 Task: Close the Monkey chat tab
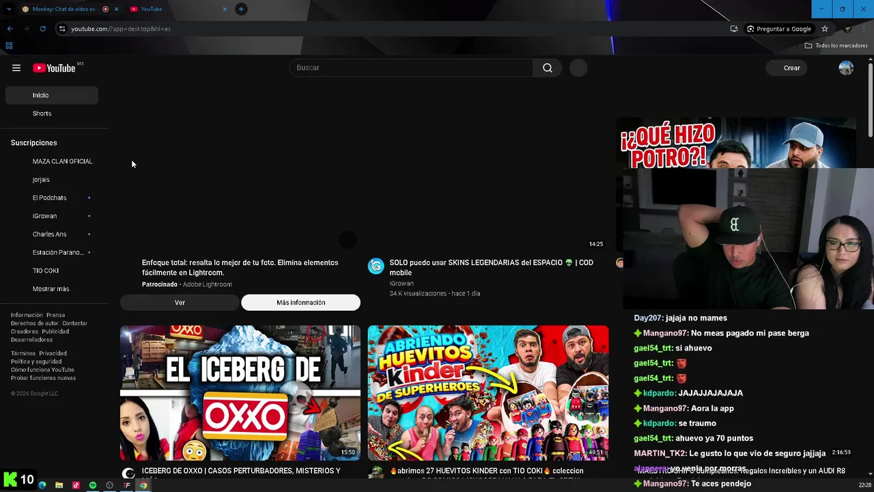116,9
